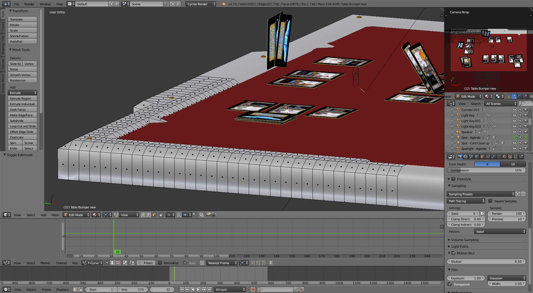Open the Scene properties tab icon
Screen dimensions: 533x293
471,157
